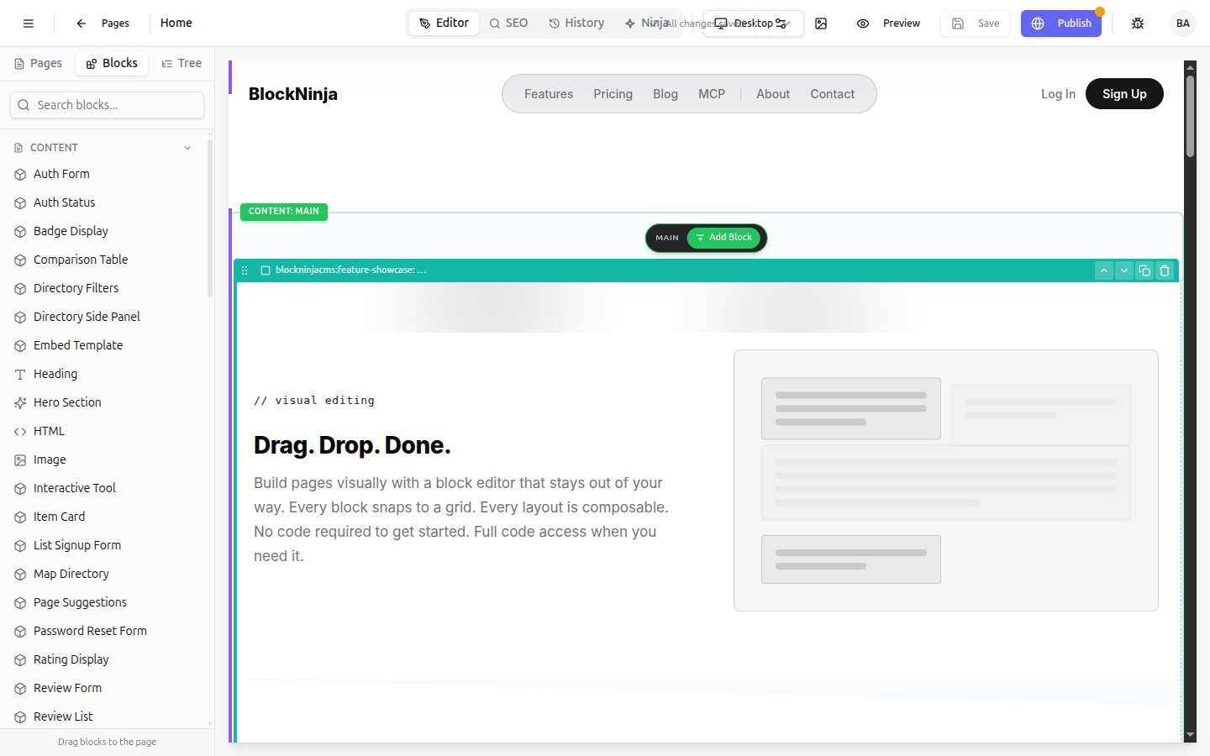Image resolution: width=1210 pixels, height=756 pixels.
Task: Select Directory Side Panel block
Action: (106, 317)
